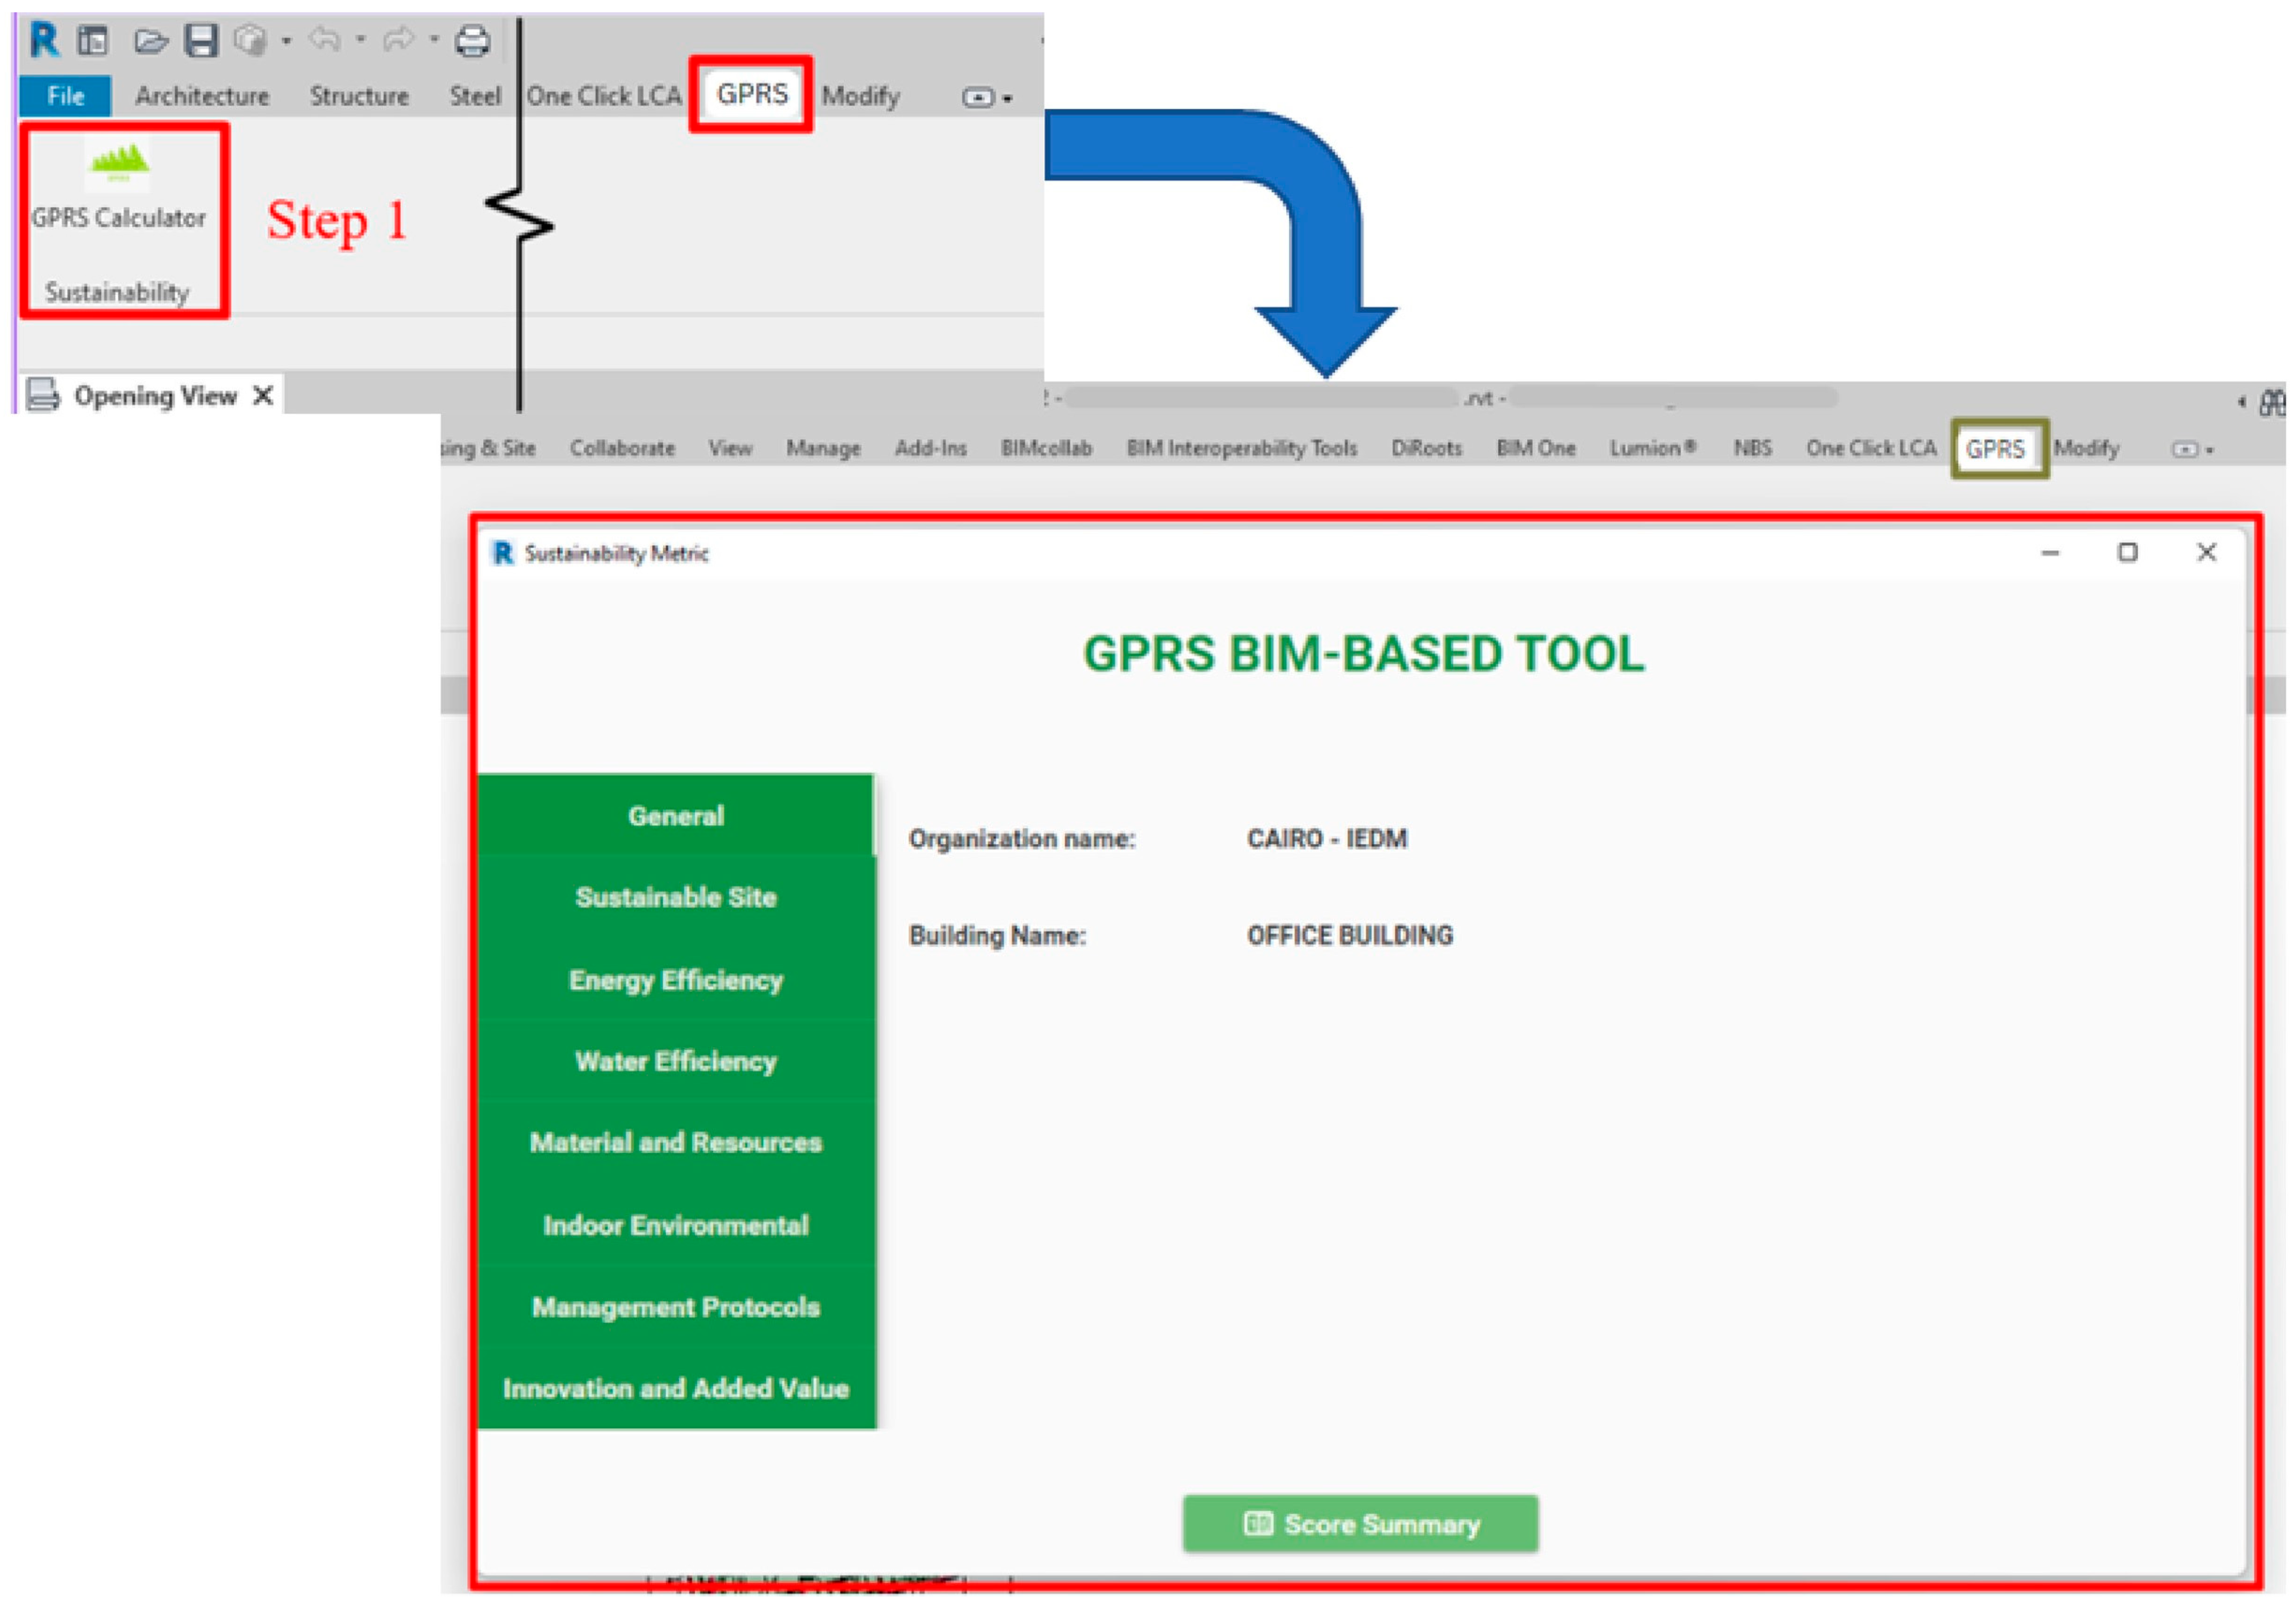Select Energy Efficiency category in sidebar

click(x=676, y=980)
